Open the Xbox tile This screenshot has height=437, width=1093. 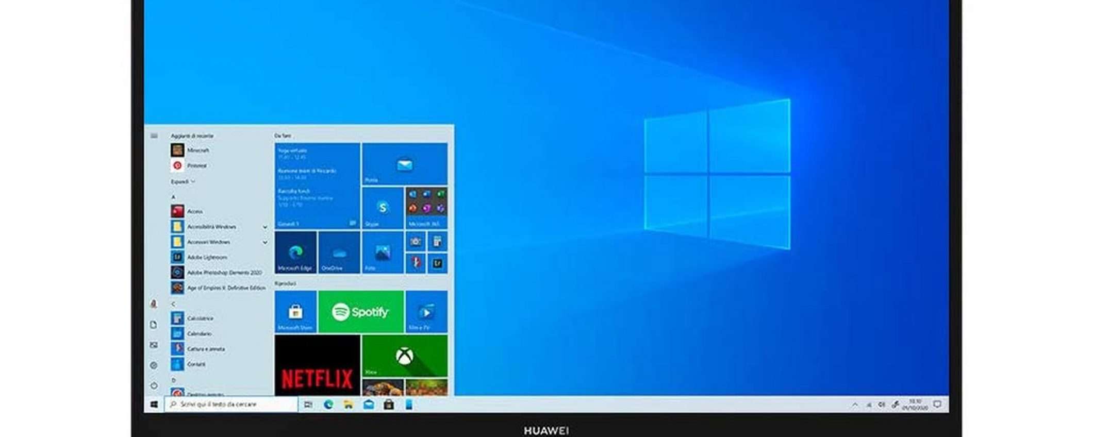point(405,356)
